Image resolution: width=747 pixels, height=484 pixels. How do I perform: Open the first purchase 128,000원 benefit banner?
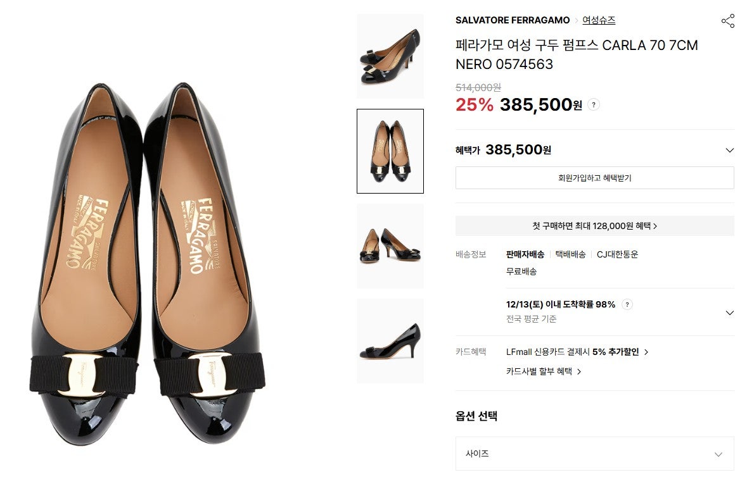594,226
